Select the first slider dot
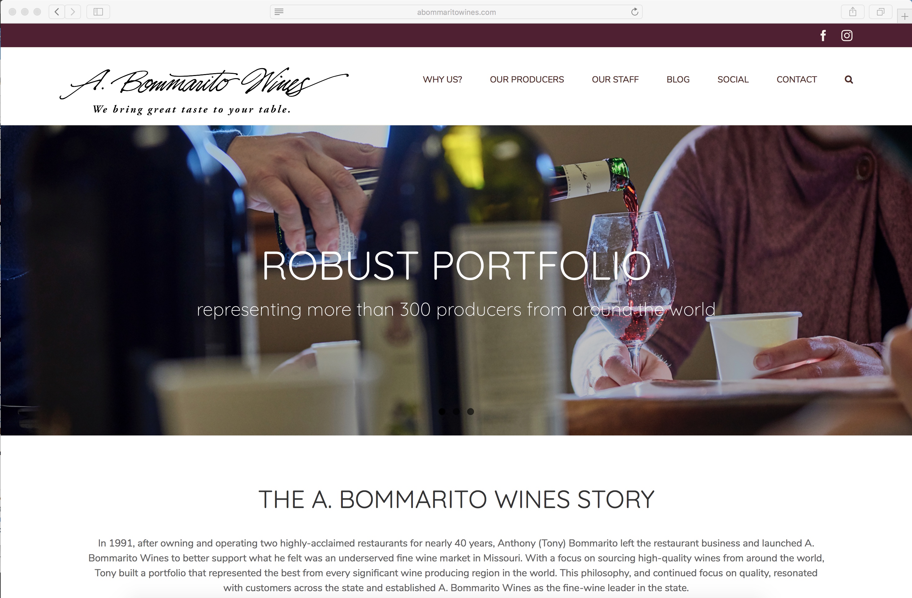 [x=442, y=411]
